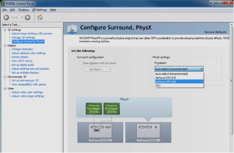The width and height of the screenshot is (234, 153).
Task: Close the NVIDIA Control Panel window
Action: (228, 2)
